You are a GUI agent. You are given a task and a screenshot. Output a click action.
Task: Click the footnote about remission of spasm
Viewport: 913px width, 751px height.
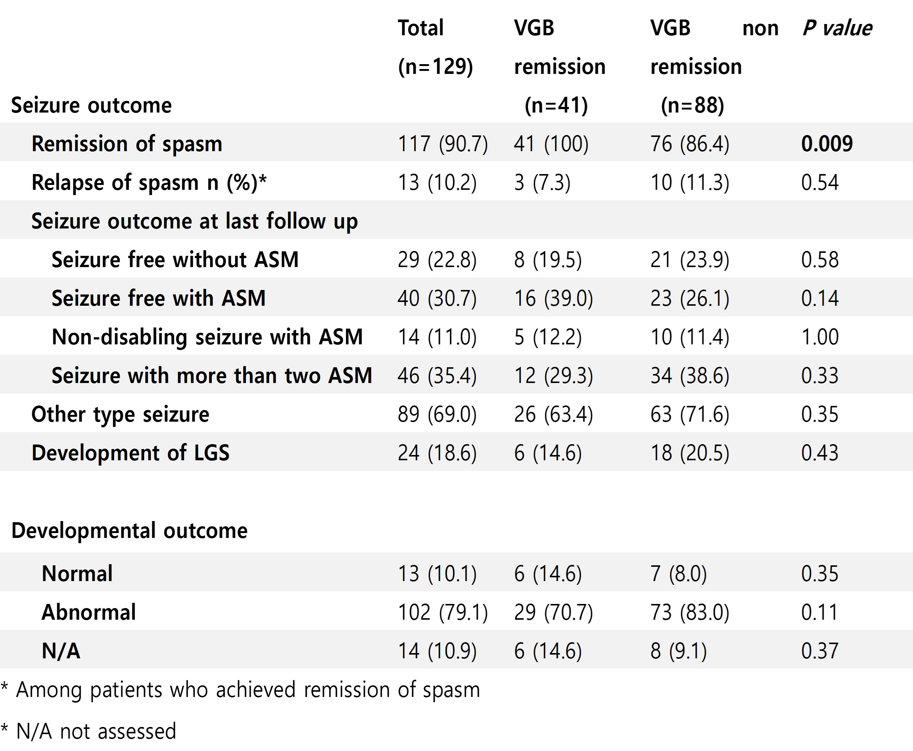(x=241, y=689)
